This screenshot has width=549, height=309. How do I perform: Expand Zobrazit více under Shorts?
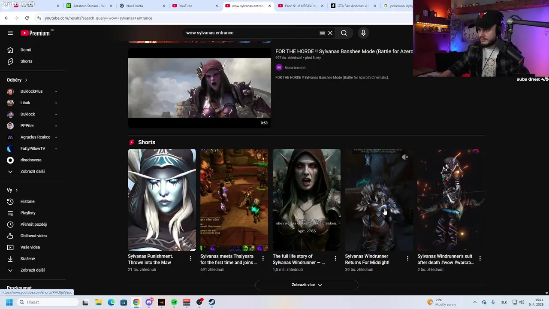pos(307,285)
